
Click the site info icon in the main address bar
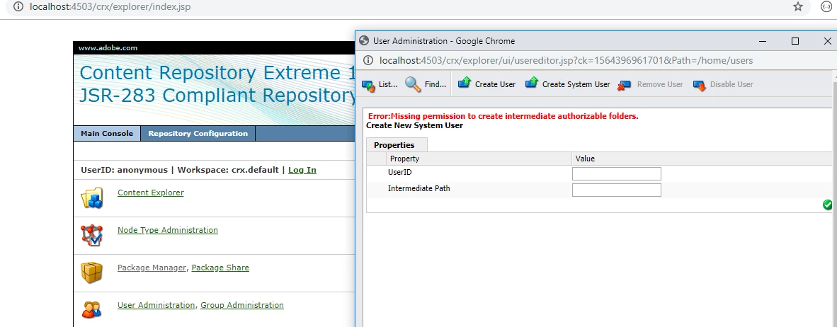pyautogui.click(x=18, y=7)
